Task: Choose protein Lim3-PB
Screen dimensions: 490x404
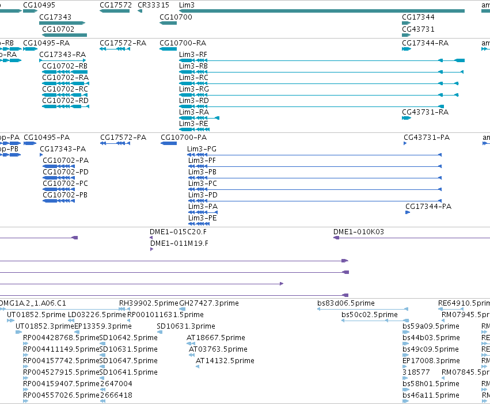Action: [202, 172]
